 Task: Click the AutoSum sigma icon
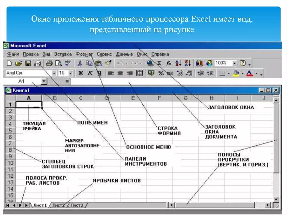pos(159,63)
